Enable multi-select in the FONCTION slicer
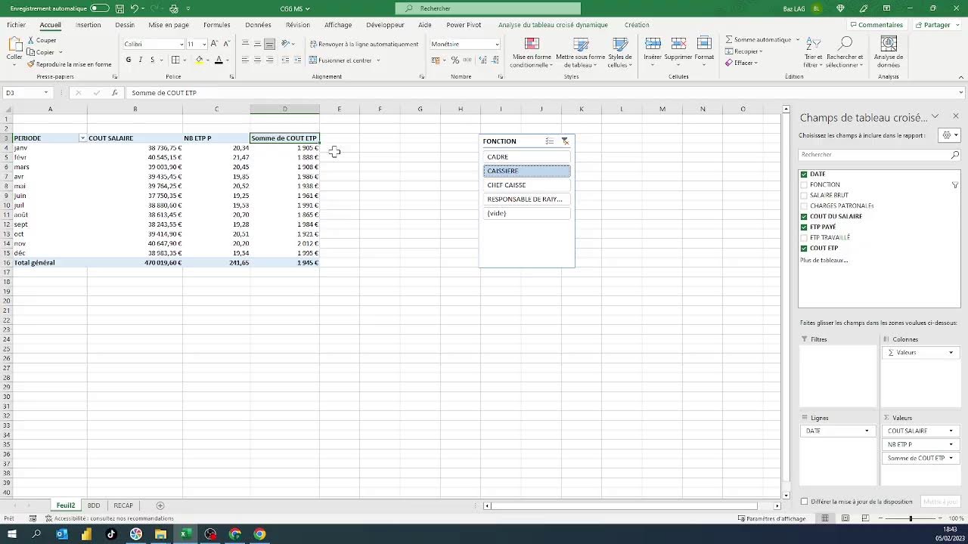The width and height of the screenshot is (968, 544). 550,141
